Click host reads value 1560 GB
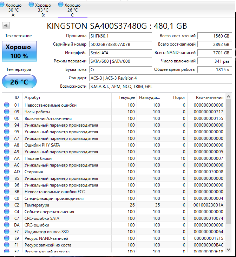 214,36
